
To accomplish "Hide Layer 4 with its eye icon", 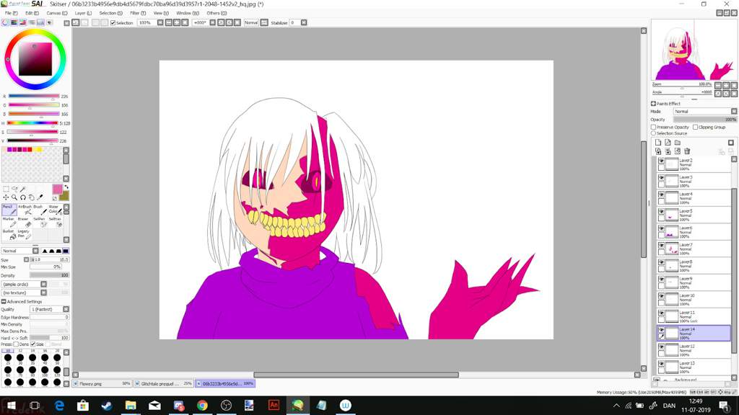I will coord(661,195).
